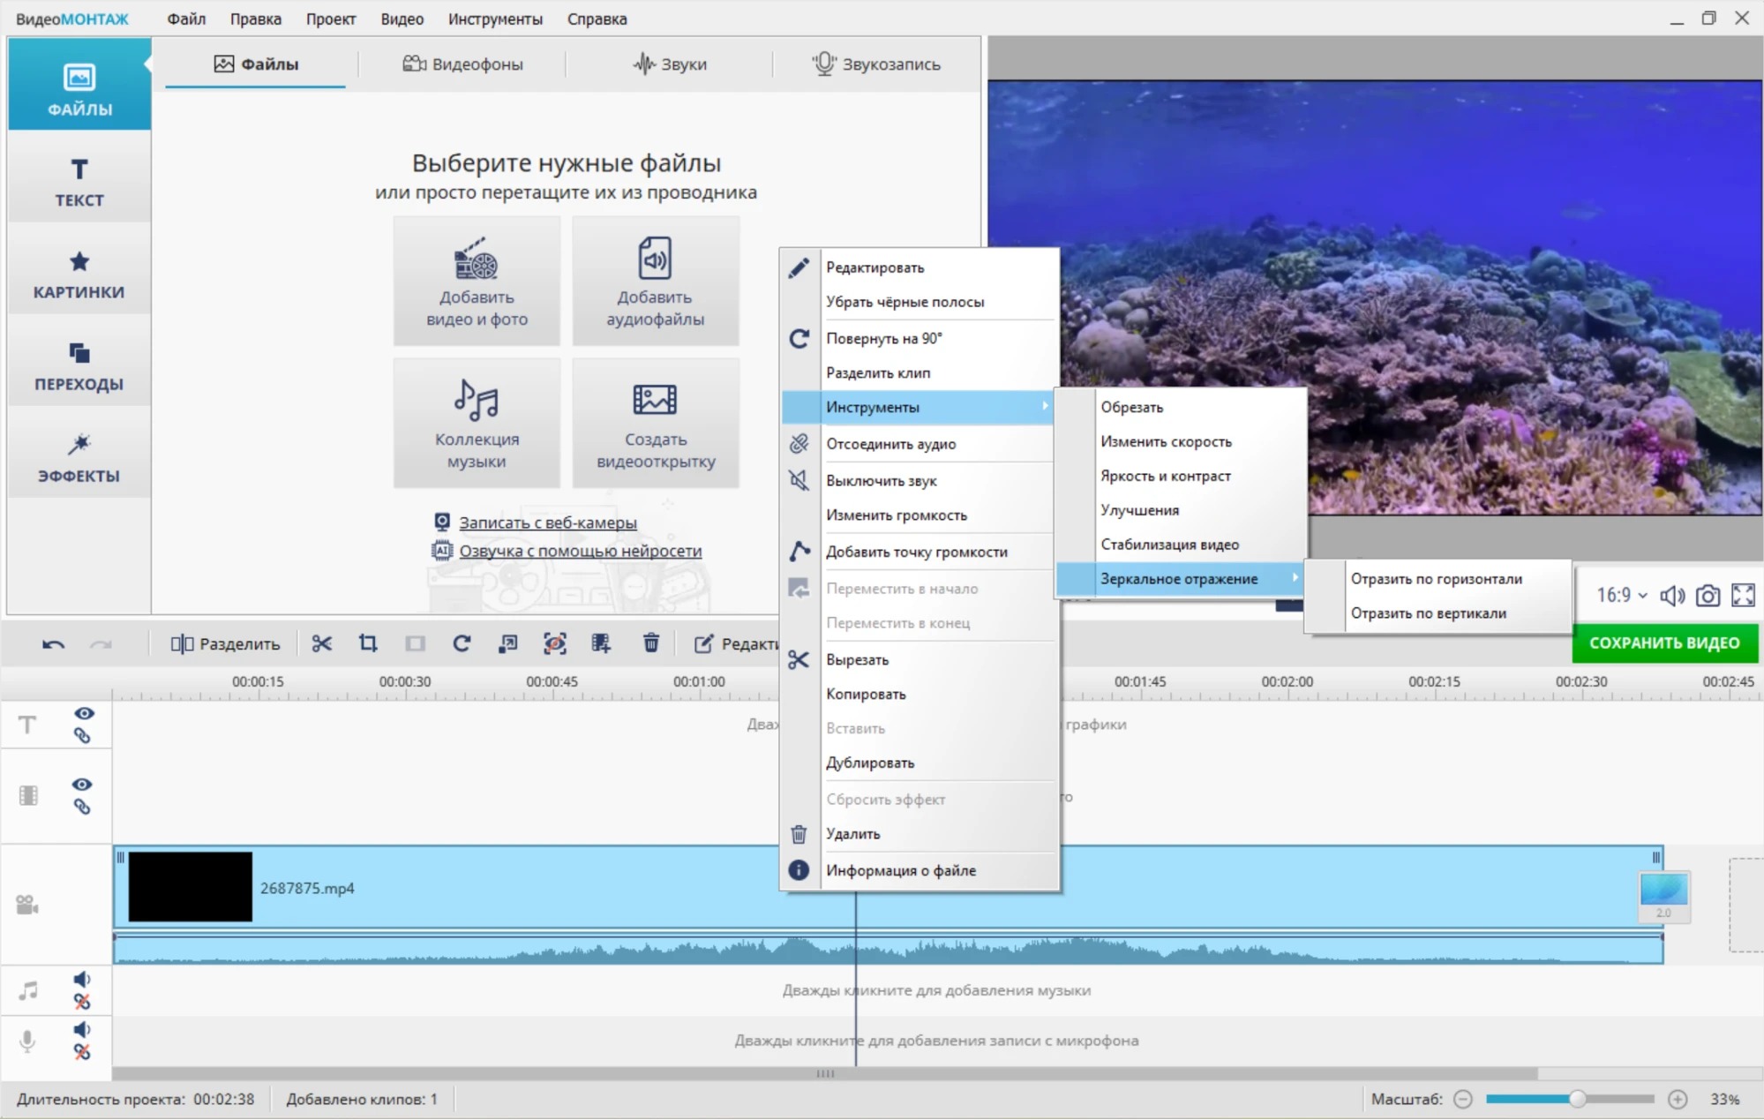The height and width of the screenshot is (1120, 1764).
Task: Click Информация о файле entry
Action: [919, 870]
